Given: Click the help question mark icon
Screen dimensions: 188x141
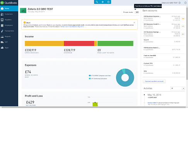Looking at the screenshot, I should click(185, 3).
